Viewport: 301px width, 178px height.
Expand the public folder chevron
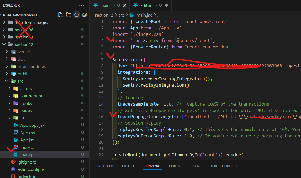[x=7, y=73]
